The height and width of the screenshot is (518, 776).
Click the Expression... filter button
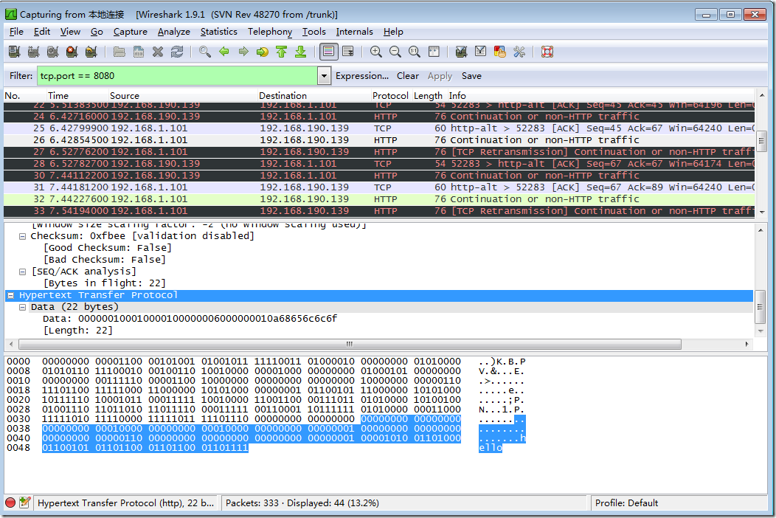click(362, 76)
